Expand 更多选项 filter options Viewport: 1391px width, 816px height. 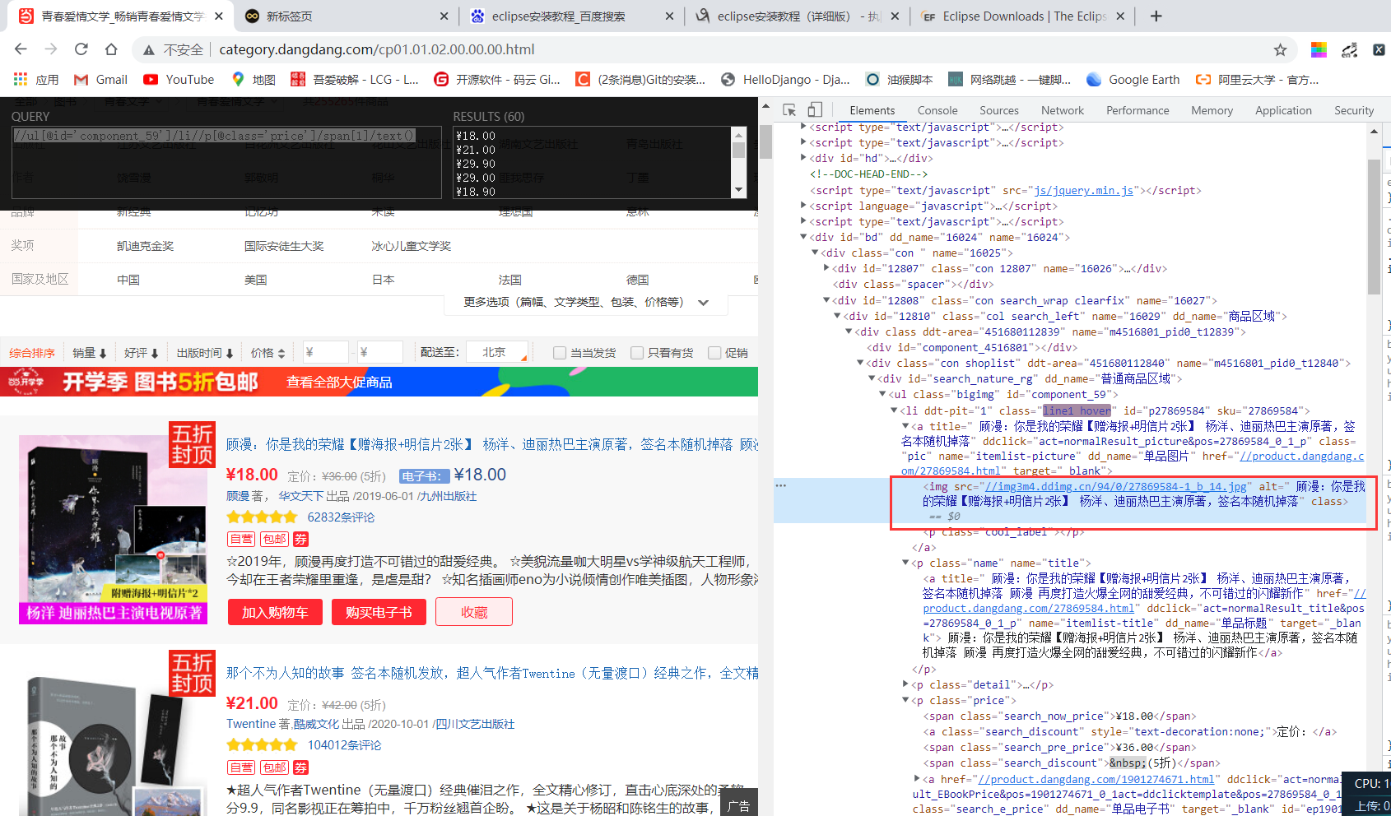click(586, 303)
